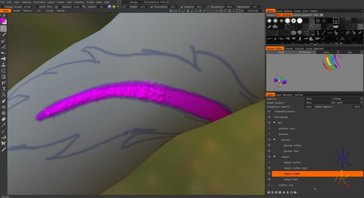This screenshot has width=364, height=198.
Task: Select the Text tool in left toolbar
Action: tap(4, 89)
